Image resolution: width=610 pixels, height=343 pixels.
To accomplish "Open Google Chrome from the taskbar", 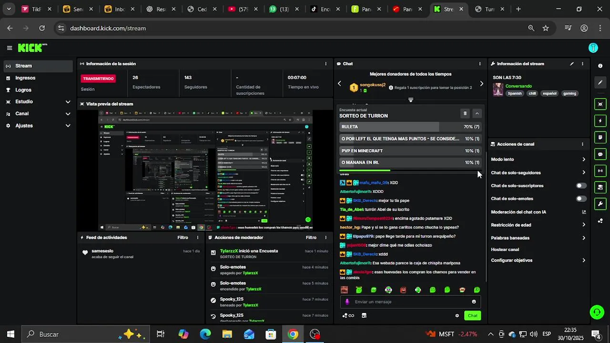I will pyautogui.click(x=293, y=334).
